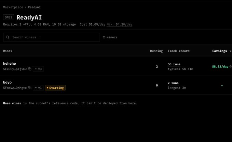Go to Marketplace breadcrumb
232x142 pixels.
click(13, 7)
